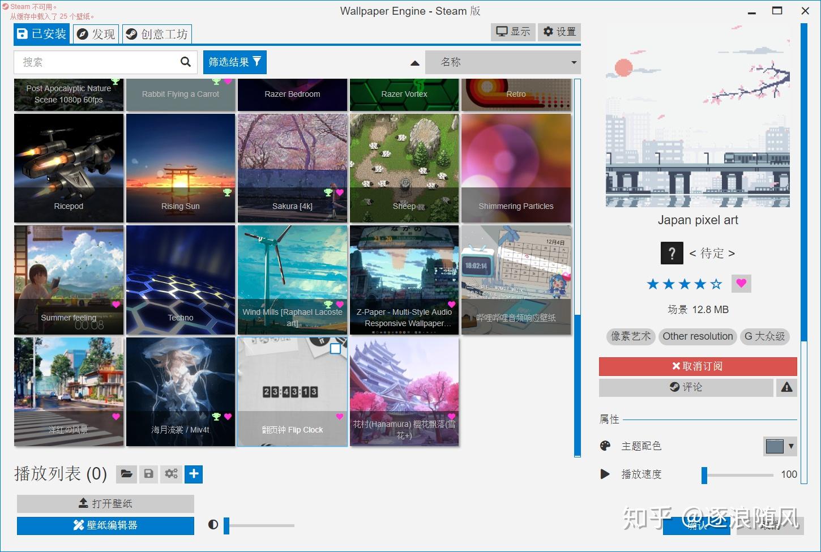Image resolution: width=821 pixels, height=552 pixels.
Task: Click the 像素艺术 tag
Action: click(x=631, y=336)
